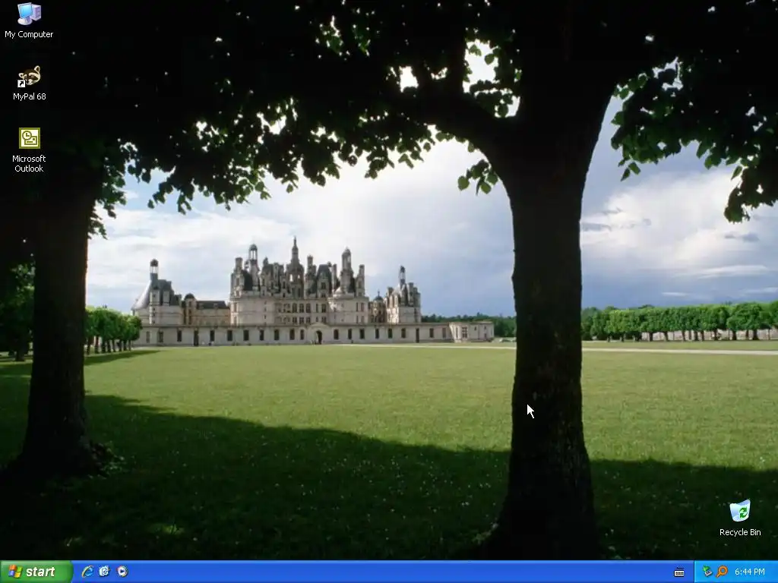Click the keyboard language bar icon
Viewport: 778px width, 583px height.
click(679, 572)
